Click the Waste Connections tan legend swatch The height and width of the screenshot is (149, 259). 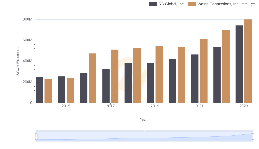coord(192,4)
